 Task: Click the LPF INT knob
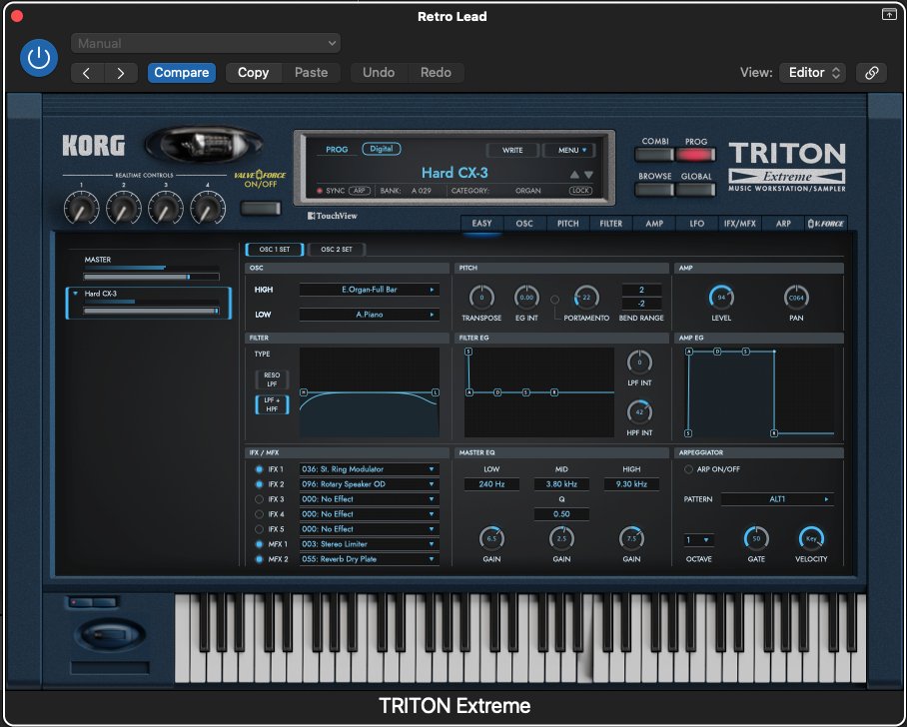tap(639, 363)
